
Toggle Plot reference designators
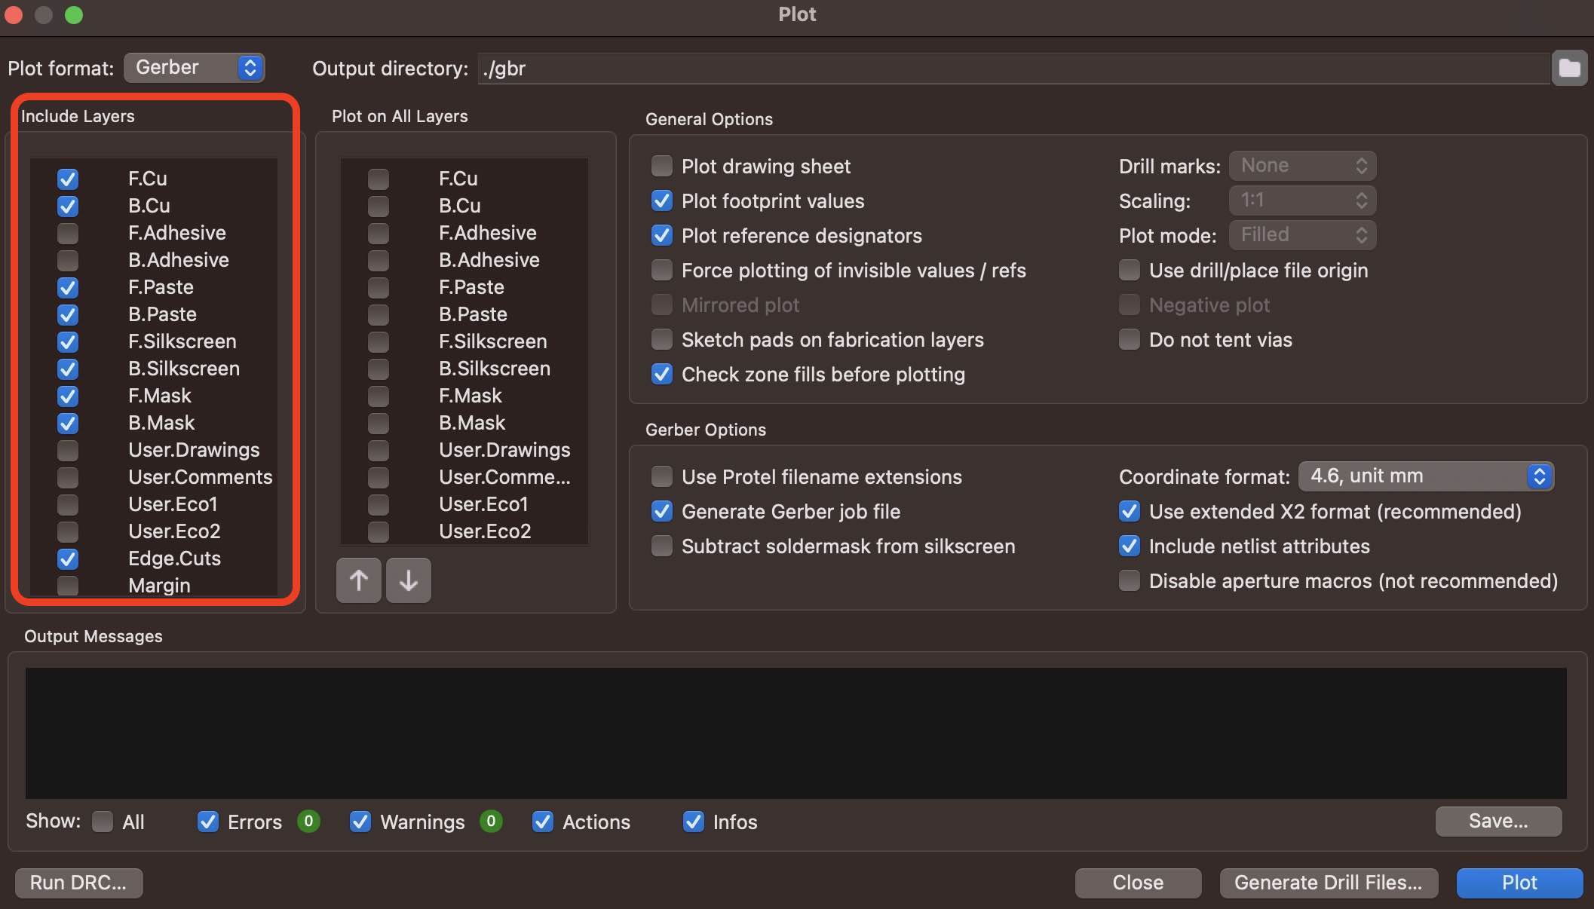click(x=662, y=235)
